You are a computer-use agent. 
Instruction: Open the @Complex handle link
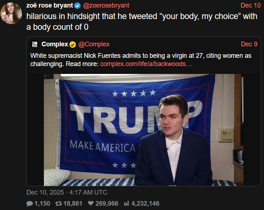coord(94,44)
